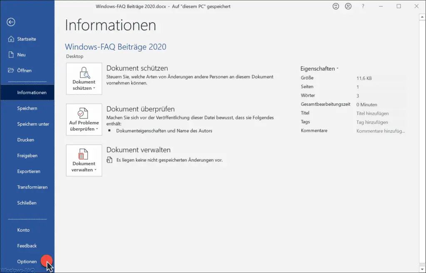The image size is (426, 273).
Task: Click the Dokument überprüfen heading
Action: pyautogui.click(x=141, y=109)
